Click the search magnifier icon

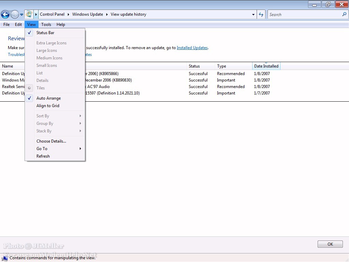(x=344, y=14)
